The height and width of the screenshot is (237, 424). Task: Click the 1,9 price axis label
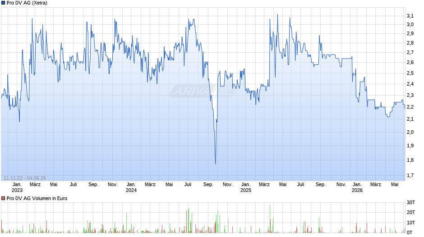point(410,146)
